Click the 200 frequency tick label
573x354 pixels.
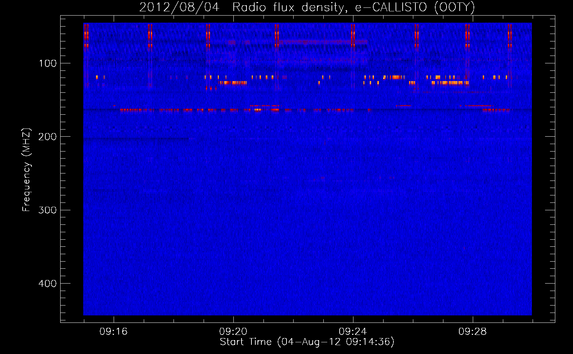tap(47, 137)
